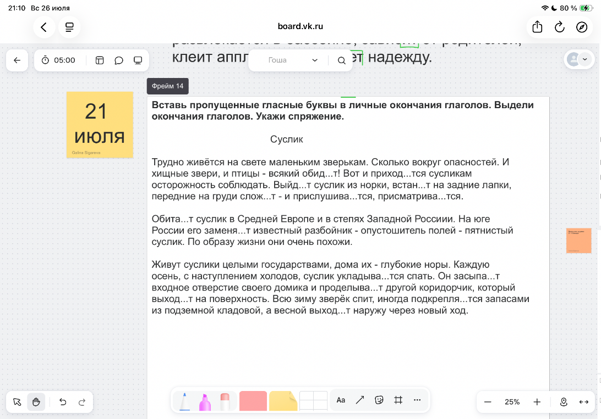Screen dimensions: 601x419
Task: Select the arrow connector tool
Action: click(360, 400)
